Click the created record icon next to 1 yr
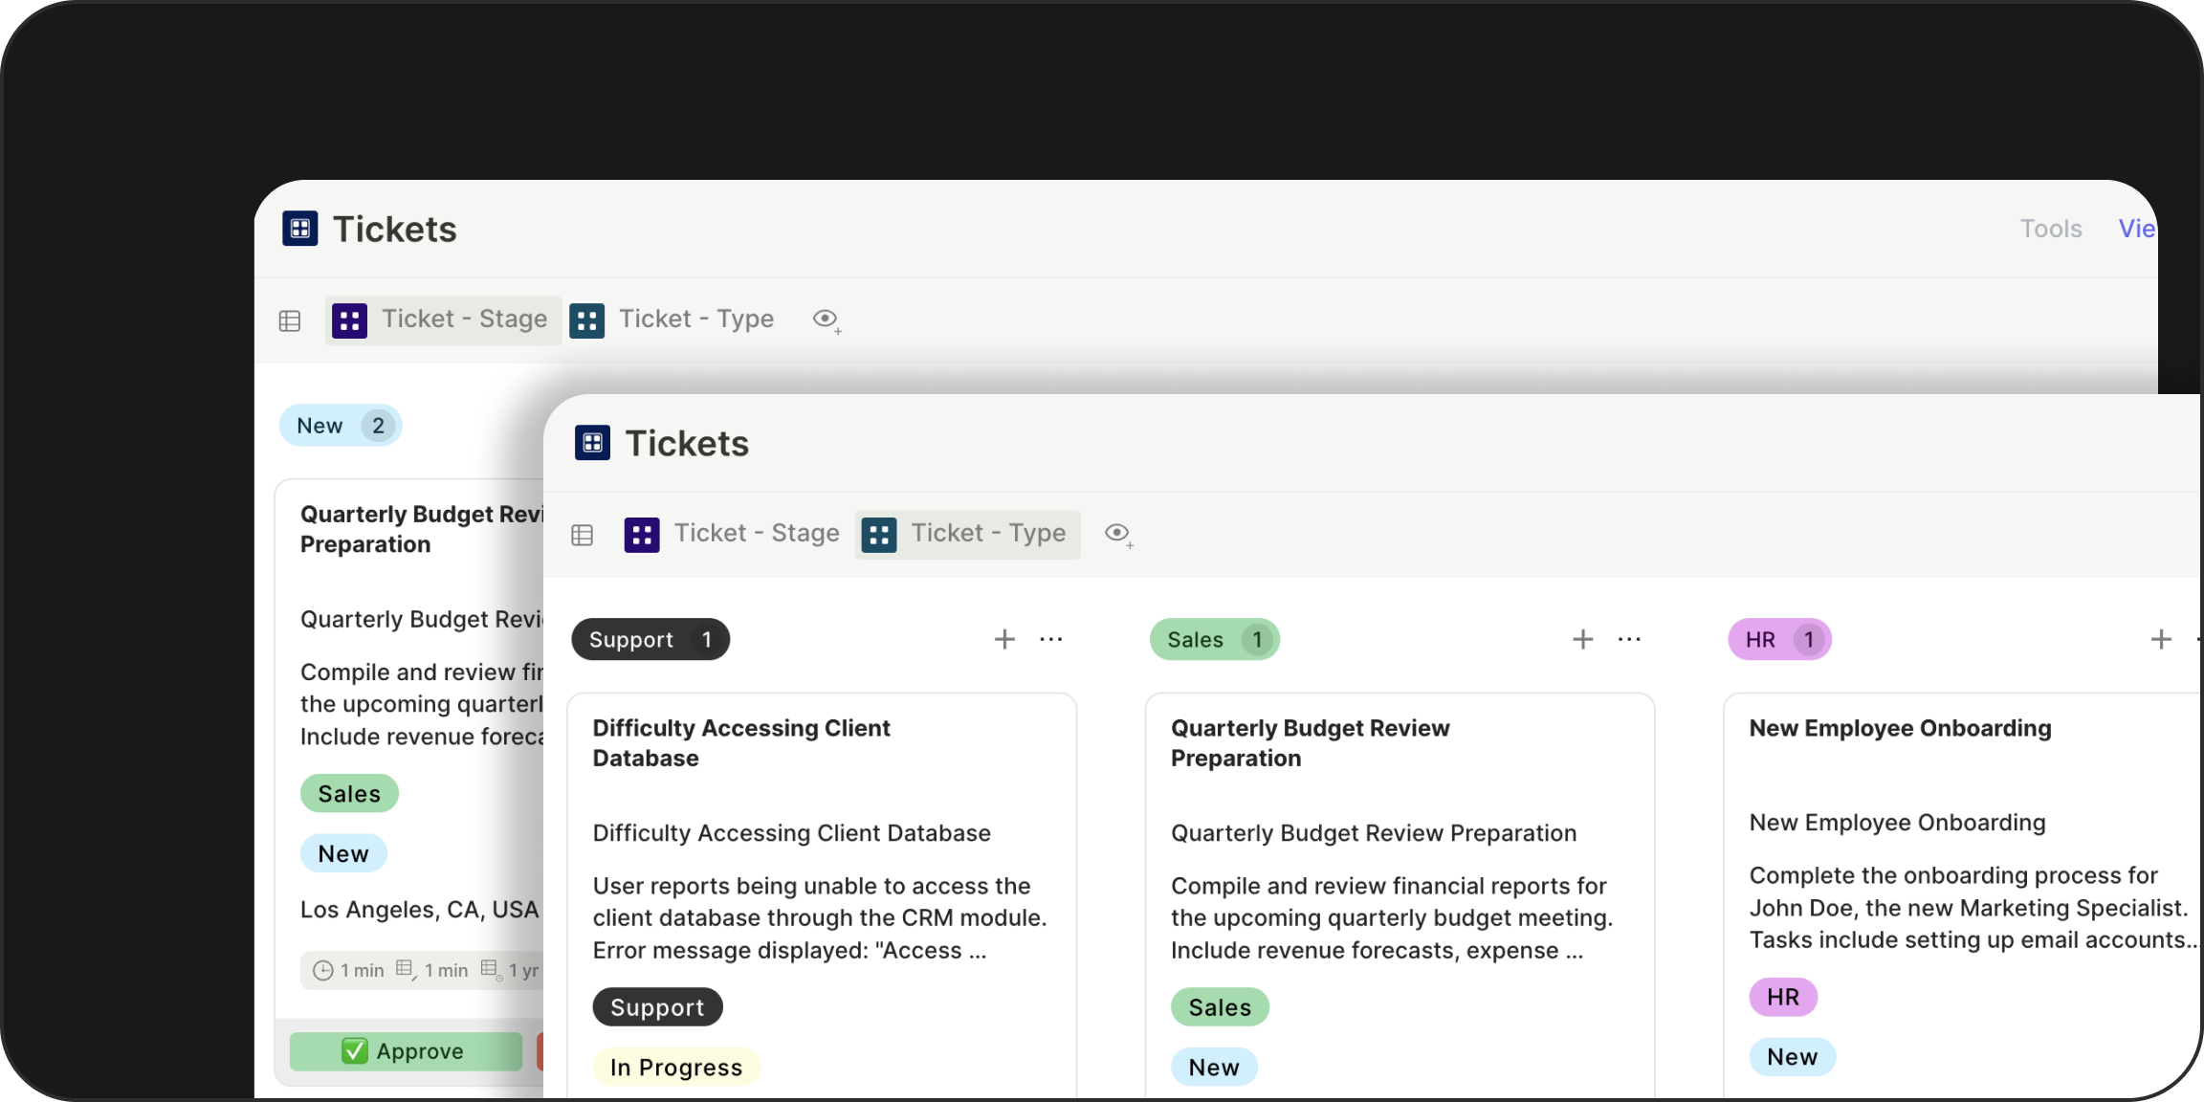Viewport: 2204px width, 1102px height. (x=490, y=969)
